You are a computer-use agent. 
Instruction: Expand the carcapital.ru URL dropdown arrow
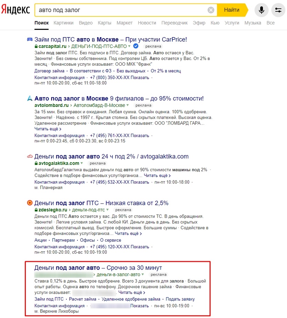click(129, 46)
